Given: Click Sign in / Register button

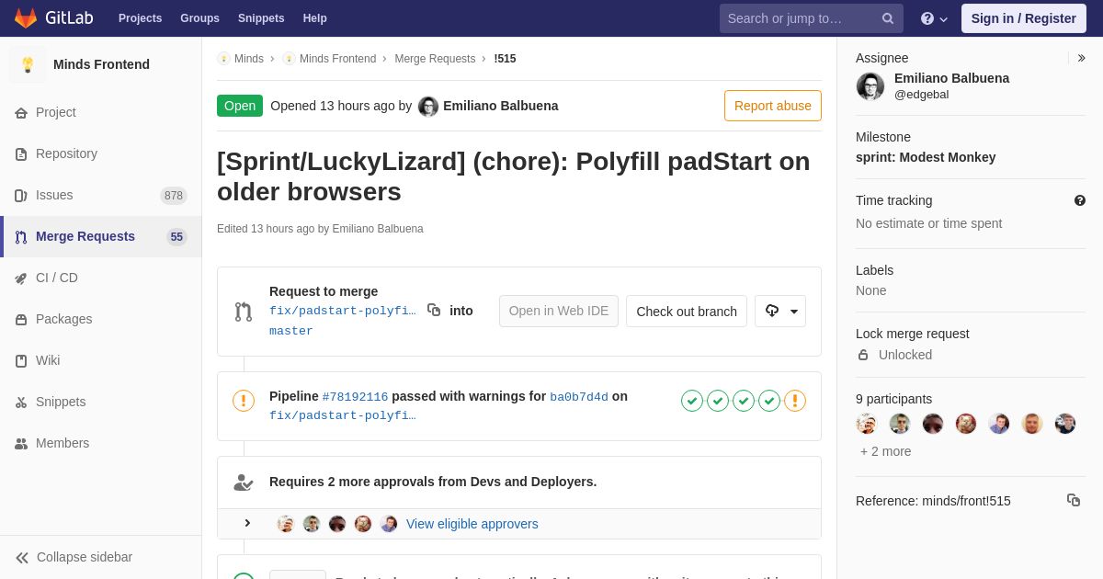Looking at the screenshot, I should [x=1023, y=18].
